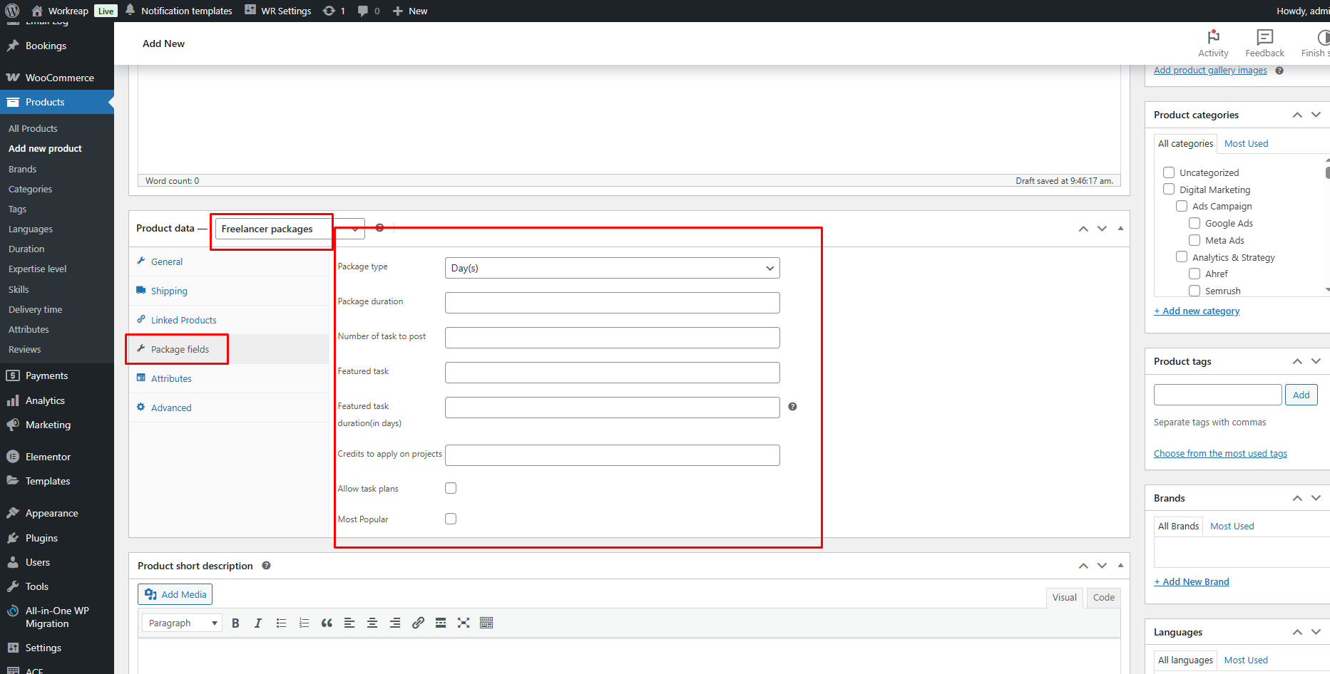Insert a blockquote using the quote icon
1330x674 pixels.
click(x=327, y=623)
